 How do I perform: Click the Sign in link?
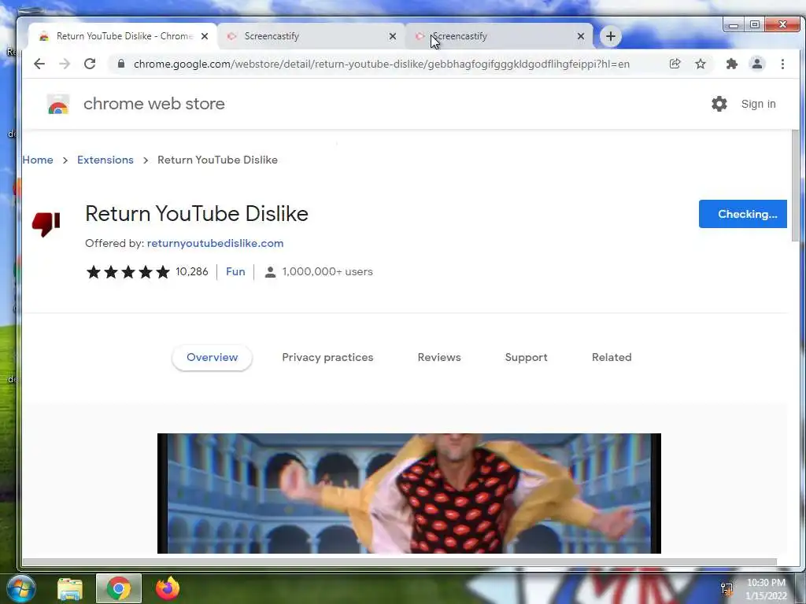(x=758, y=104)
